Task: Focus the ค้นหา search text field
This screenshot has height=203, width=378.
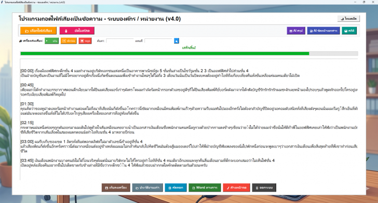Action: (x=120, y=41)
